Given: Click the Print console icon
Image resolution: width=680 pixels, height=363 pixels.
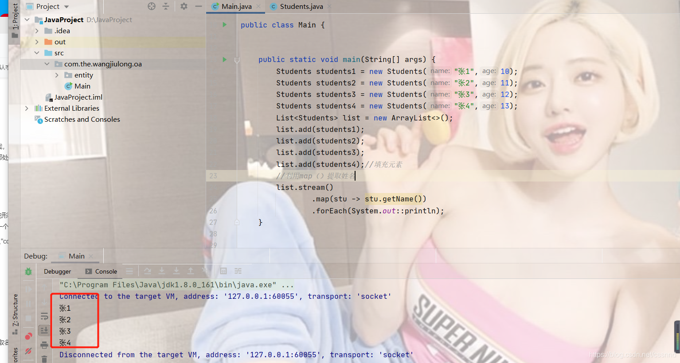Looking at the screenshot, I should (44, 345).
